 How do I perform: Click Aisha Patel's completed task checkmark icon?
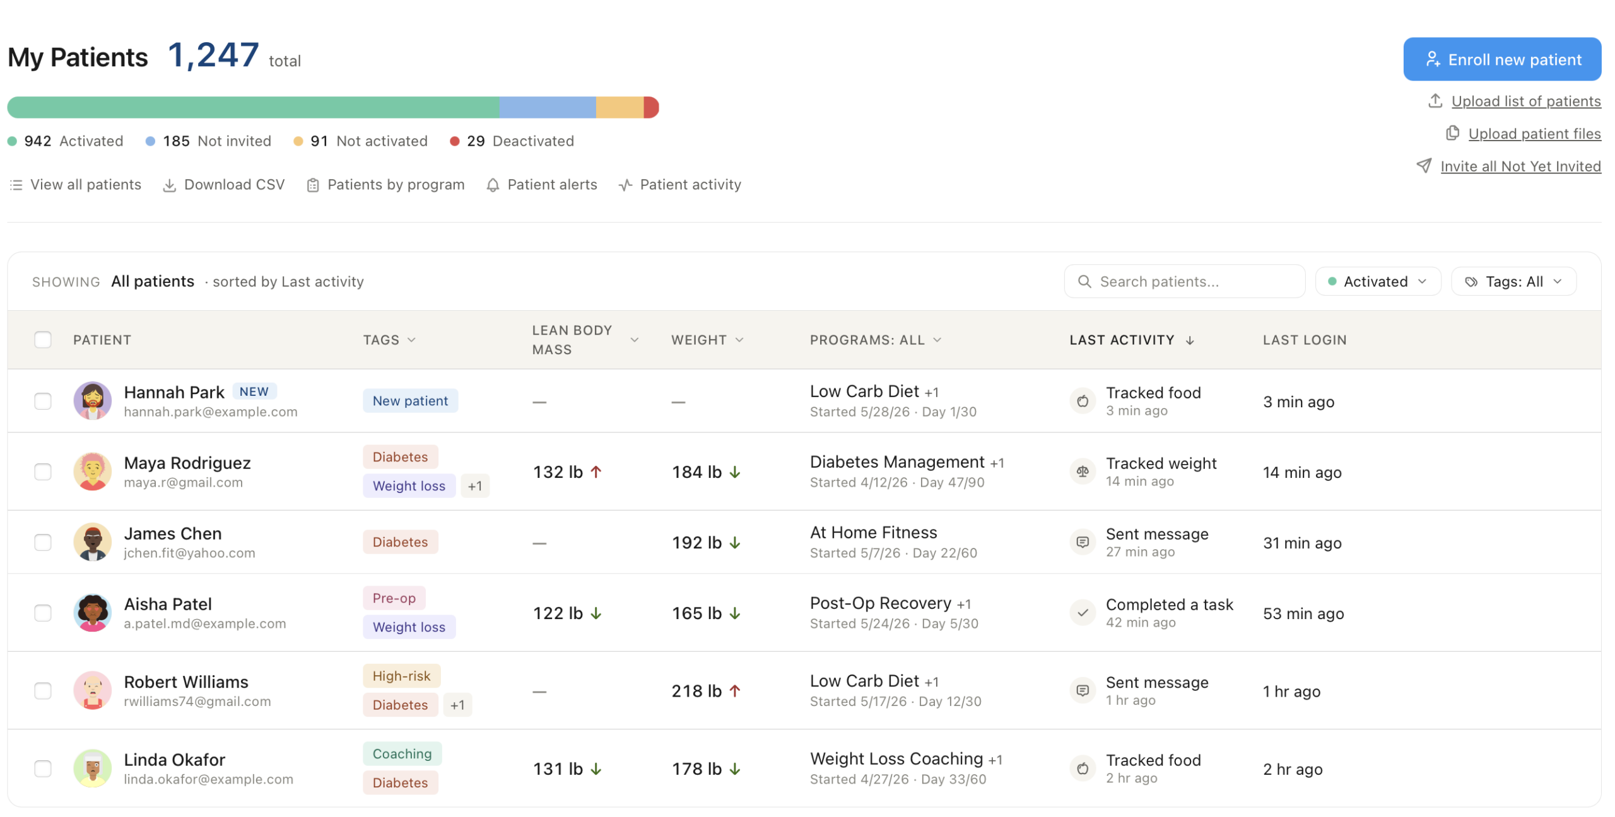coord(1083,613)
